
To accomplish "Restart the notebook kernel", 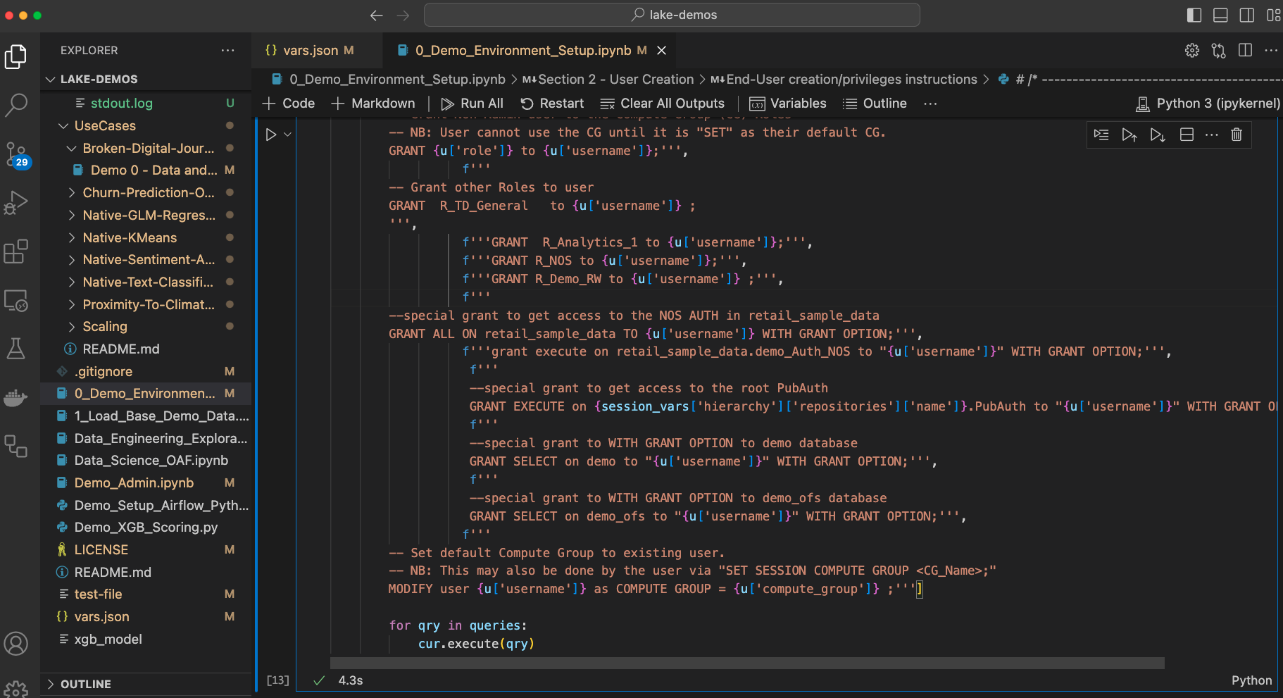I will click(552, 104).
